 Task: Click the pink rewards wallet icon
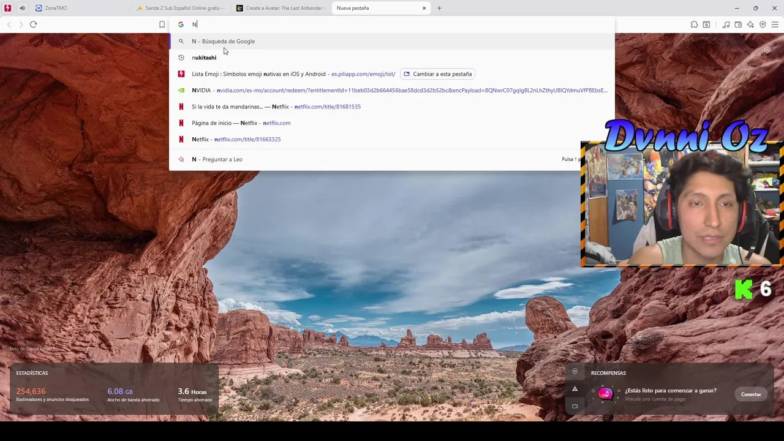[x=605, y=394]
